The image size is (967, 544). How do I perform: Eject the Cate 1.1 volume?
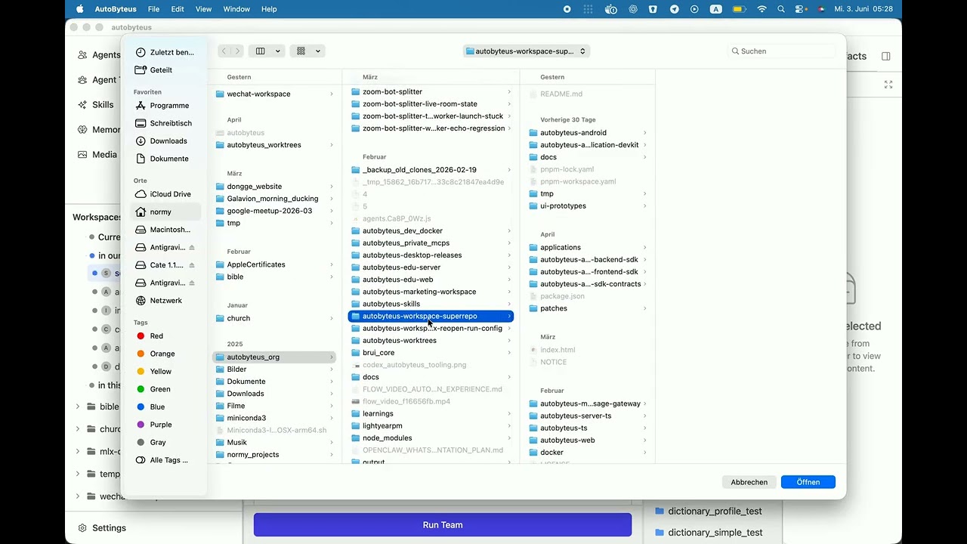(x=192, y=265)
